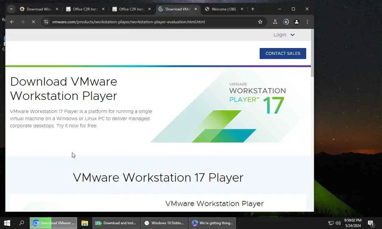
Task: Click the network tray icon
Action: [331, 223]
